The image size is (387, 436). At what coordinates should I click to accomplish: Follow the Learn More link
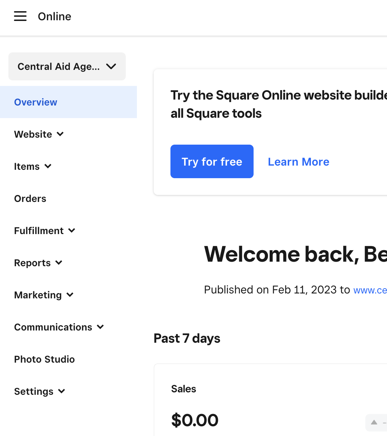(298, 162)
